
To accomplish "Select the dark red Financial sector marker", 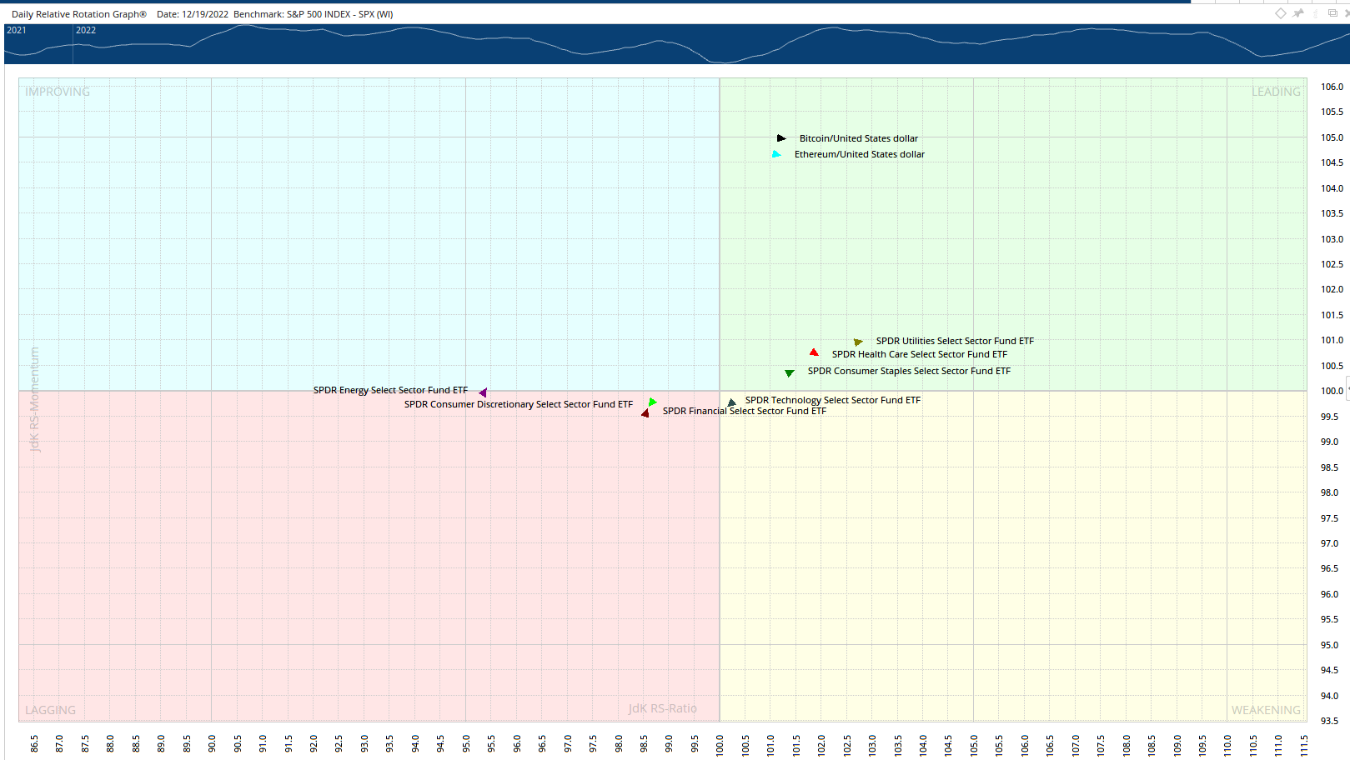I will coord(645,413).
